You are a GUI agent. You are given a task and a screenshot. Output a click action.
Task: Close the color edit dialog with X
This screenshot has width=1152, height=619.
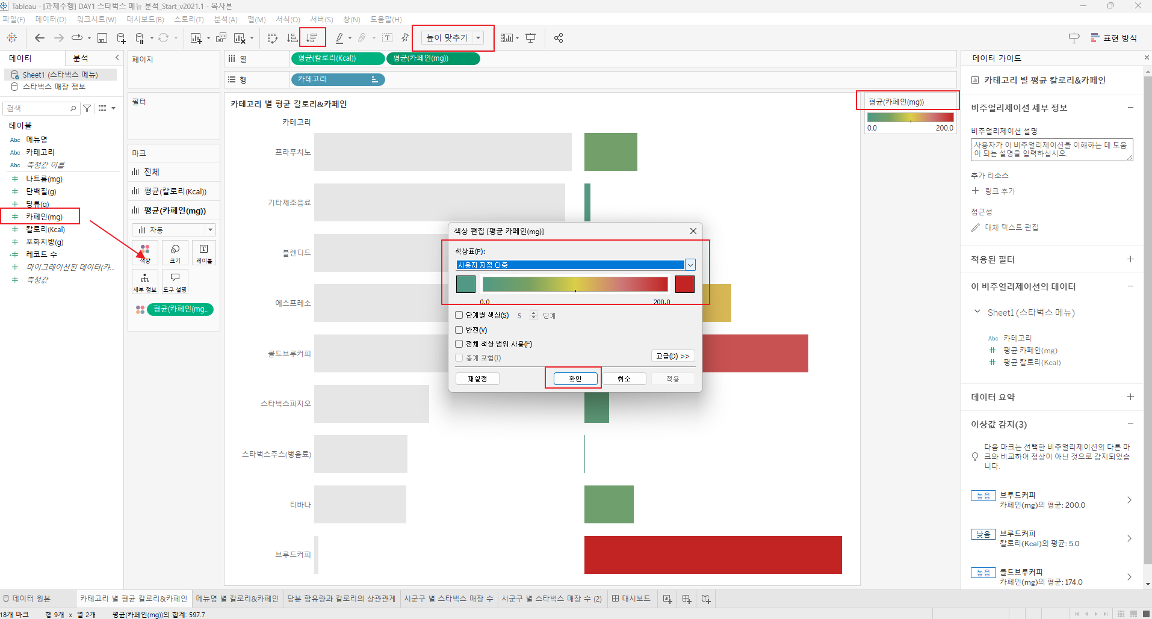[x=693, y=231]
